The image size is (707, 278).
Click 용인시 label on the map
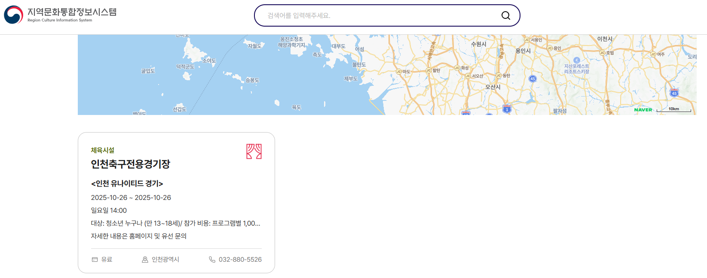tap(523, 51)
